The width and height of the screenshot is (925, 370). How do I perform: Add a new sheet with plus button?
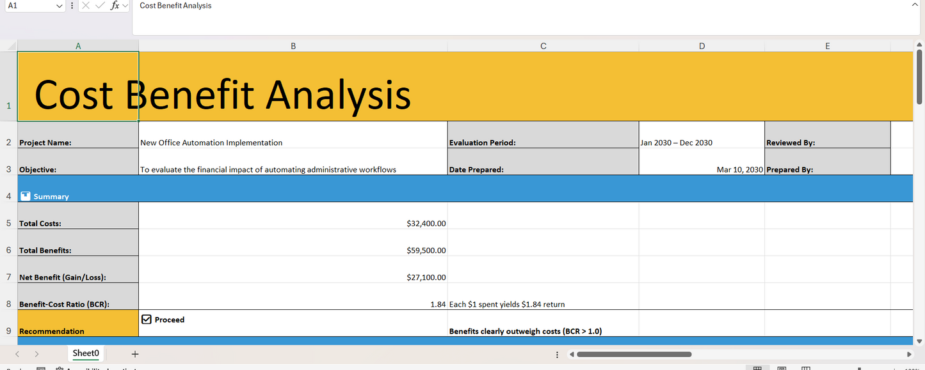click(x=135, y=354)
